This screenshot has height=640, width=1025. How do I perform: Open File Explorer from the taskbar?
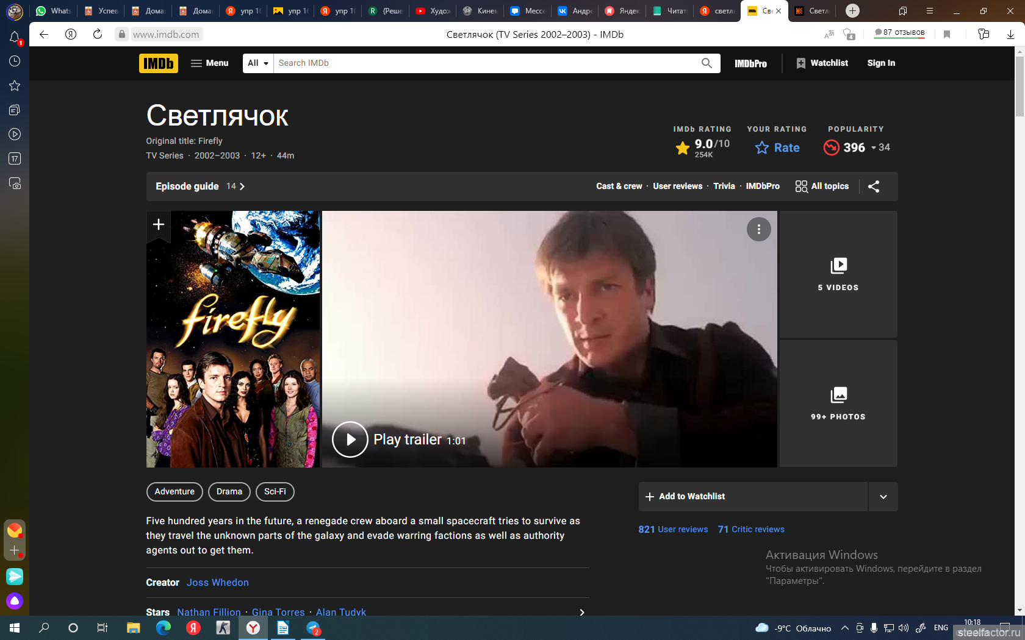133,628
